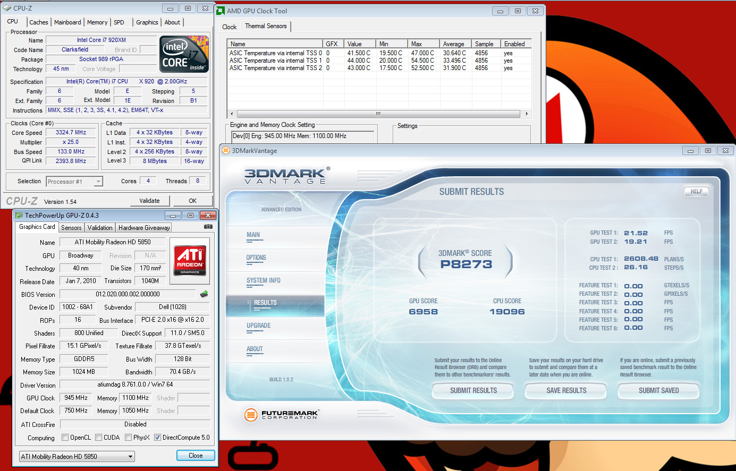Open the Hardware Giveaway tab in GPU-Z

144,228
